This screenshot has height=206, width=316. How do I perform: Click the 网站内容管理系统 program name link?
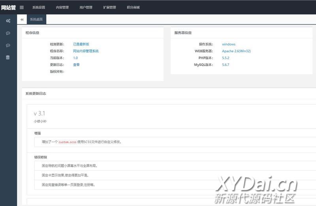click(86, 51)
